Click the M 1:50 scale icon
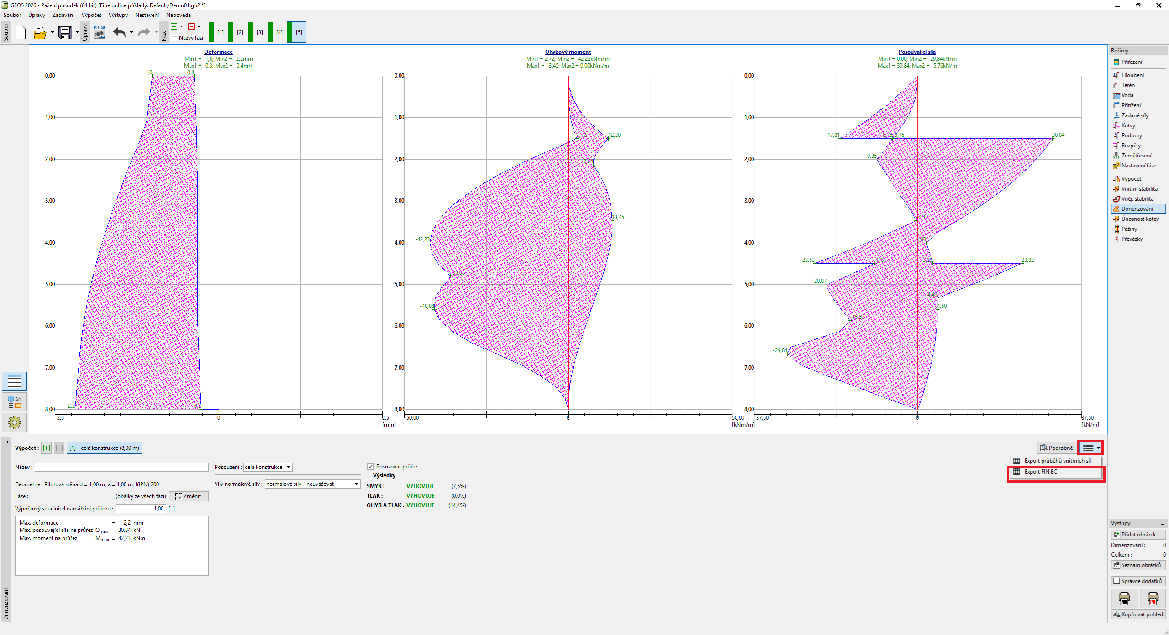This screenshot has height=635, width=1169. coord(99,32)
